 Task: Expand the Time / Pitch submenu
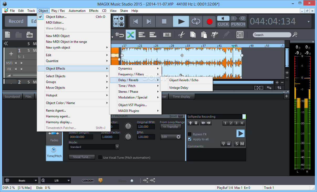point(135,86)
